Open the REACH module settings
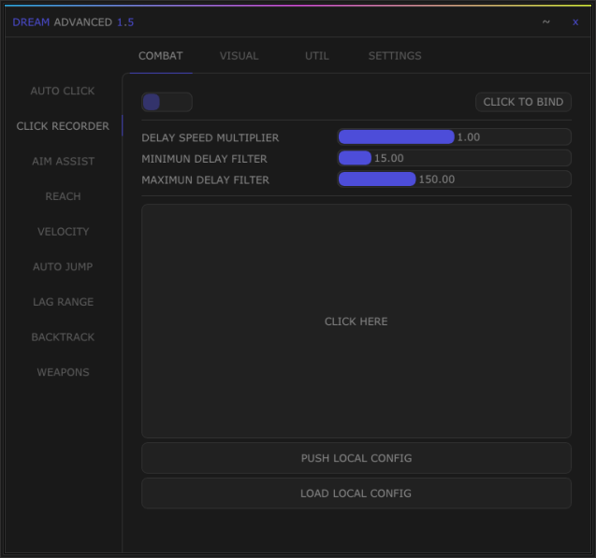 63,197
